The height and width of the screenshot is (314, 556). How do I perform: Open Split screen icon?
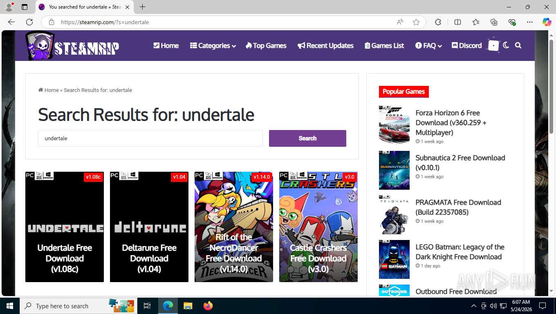tap(457, 22)
